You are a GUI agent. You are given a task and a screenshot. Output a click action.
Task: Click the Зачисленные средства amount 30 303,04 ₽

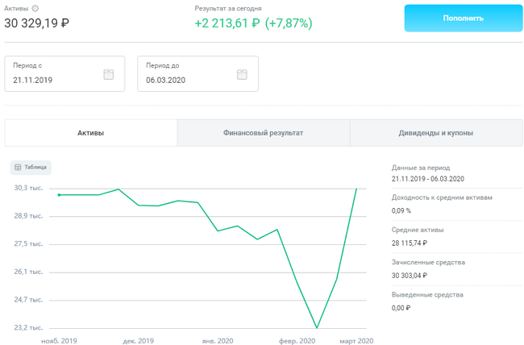[410, 275]
